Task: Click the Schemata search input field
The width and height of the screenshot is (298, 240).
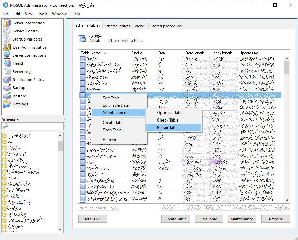Action: click(x=32, y=126)
